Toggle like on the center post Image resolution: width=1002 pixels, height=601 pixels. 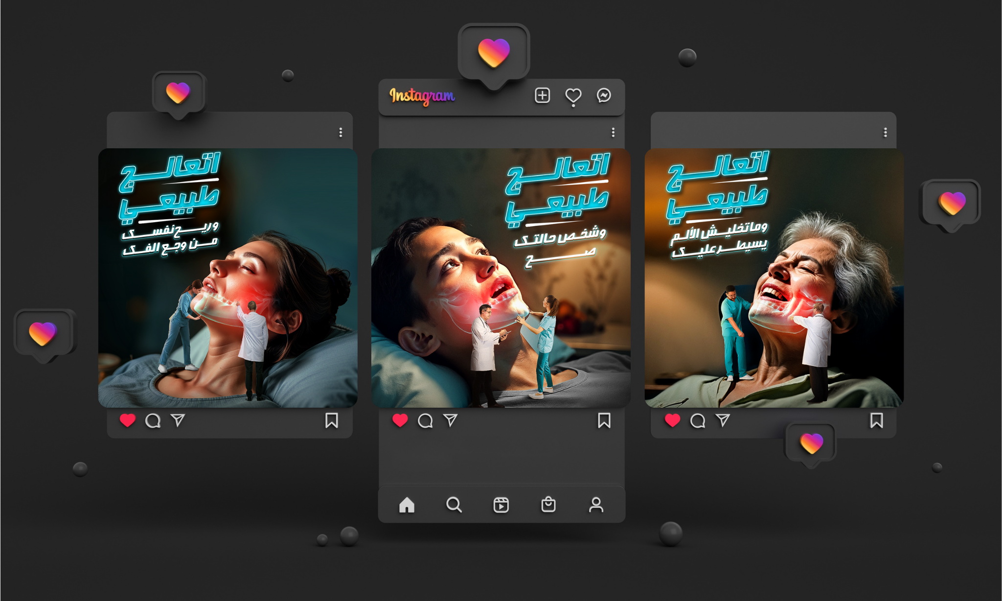click(400, 420)
